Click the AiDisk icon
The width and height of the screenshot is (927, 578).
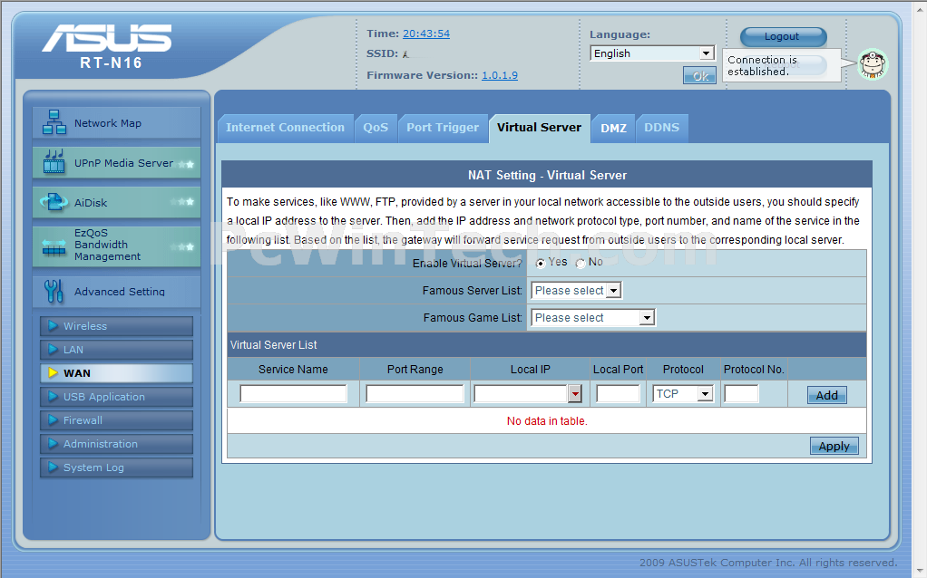tap(54, 202)
